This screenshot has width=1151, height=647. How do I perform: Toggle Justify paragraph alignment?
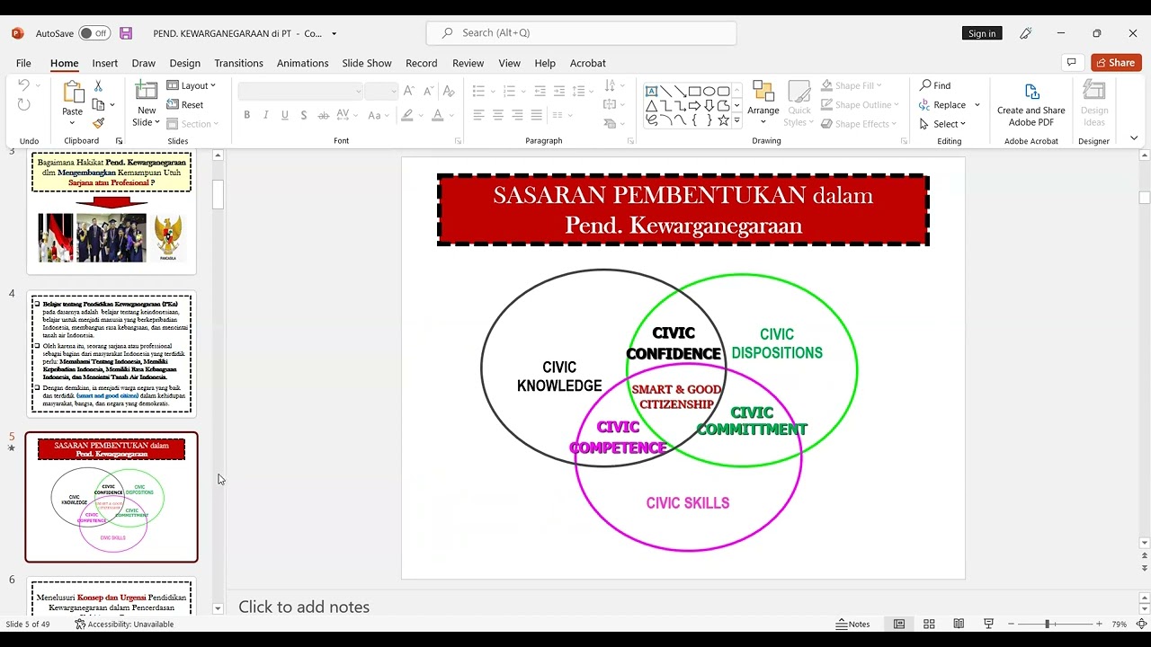[537, 115]
